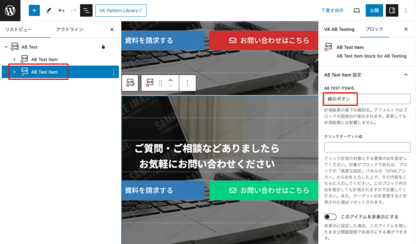This screenshot has height=244, width=416.
Task: Focus the AB TEST ITEM名 field
Action: [367, 99]
